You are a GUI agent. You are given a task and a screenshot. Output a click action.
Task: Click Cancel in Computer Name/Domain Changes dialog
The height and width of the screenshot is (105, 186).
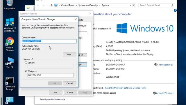tap(69, 83)
